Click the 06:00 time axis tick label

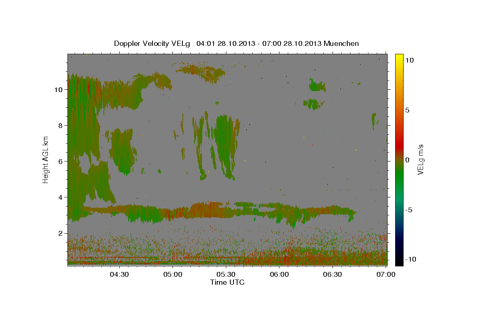click(279, 274)
